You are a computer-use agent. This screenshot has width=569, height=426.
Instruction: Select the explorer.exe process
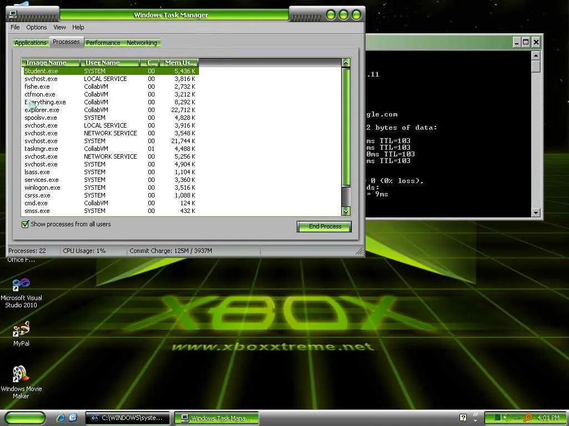click(x=111, y=110)
